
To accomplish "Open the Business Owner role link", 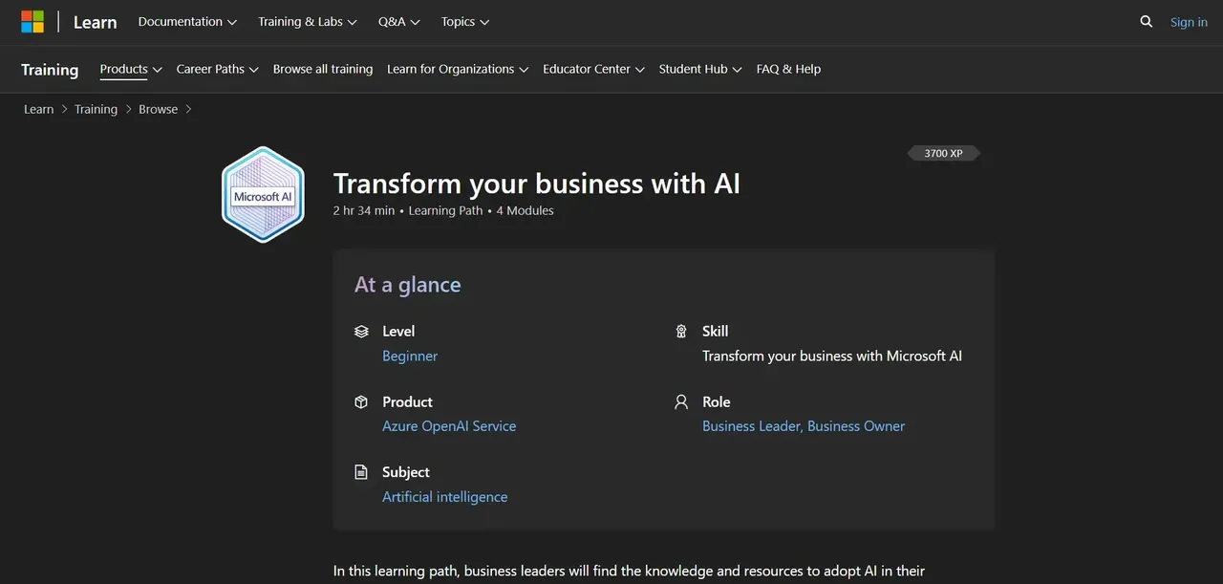I will [856, 426].
